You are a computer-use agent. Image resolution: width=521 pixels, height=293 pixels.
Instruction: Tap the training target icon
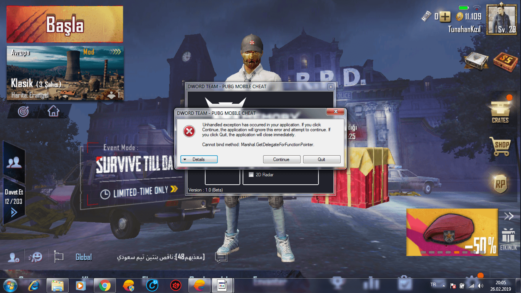point(24,111)
